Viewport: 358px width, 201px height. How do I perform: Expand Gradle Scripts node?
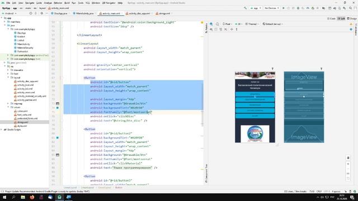click(2, 130)
